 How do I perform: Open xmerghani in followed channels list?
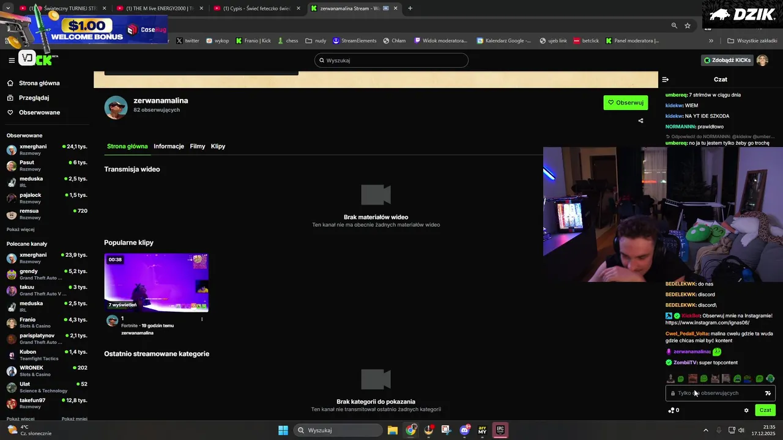coord(47,150)
